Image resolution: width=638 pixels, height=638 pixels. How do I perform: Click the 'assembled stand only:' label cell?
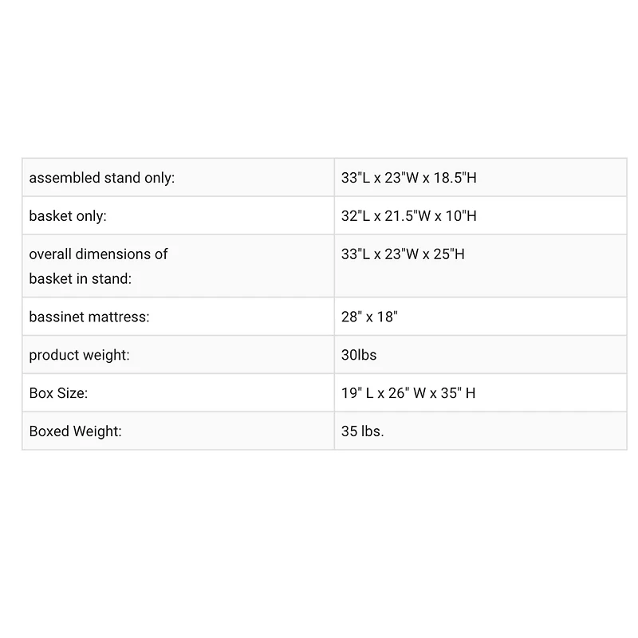[x=101, y=178]
